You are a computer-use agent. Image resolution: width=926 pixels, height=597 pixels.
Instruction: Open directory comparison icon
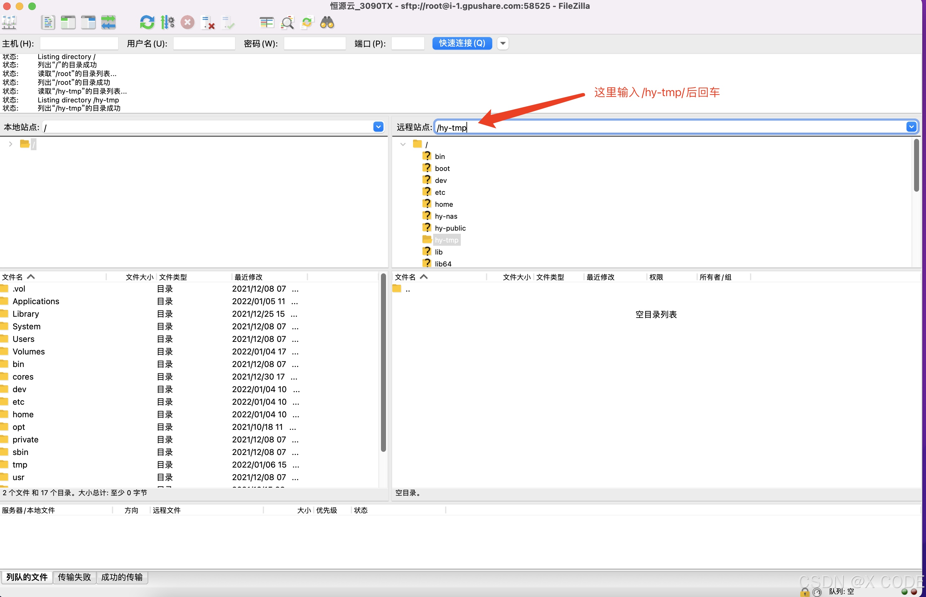(267, 23)
